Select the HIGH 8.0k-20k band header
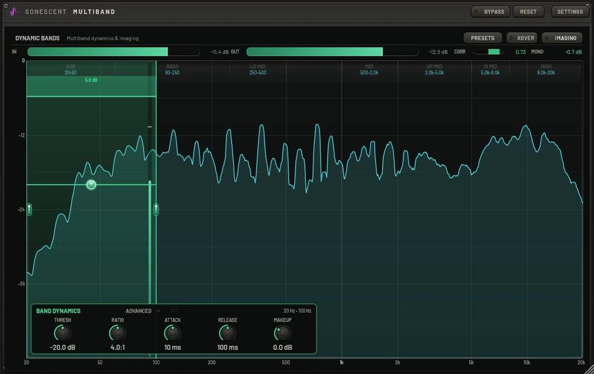 coord(546,69)
